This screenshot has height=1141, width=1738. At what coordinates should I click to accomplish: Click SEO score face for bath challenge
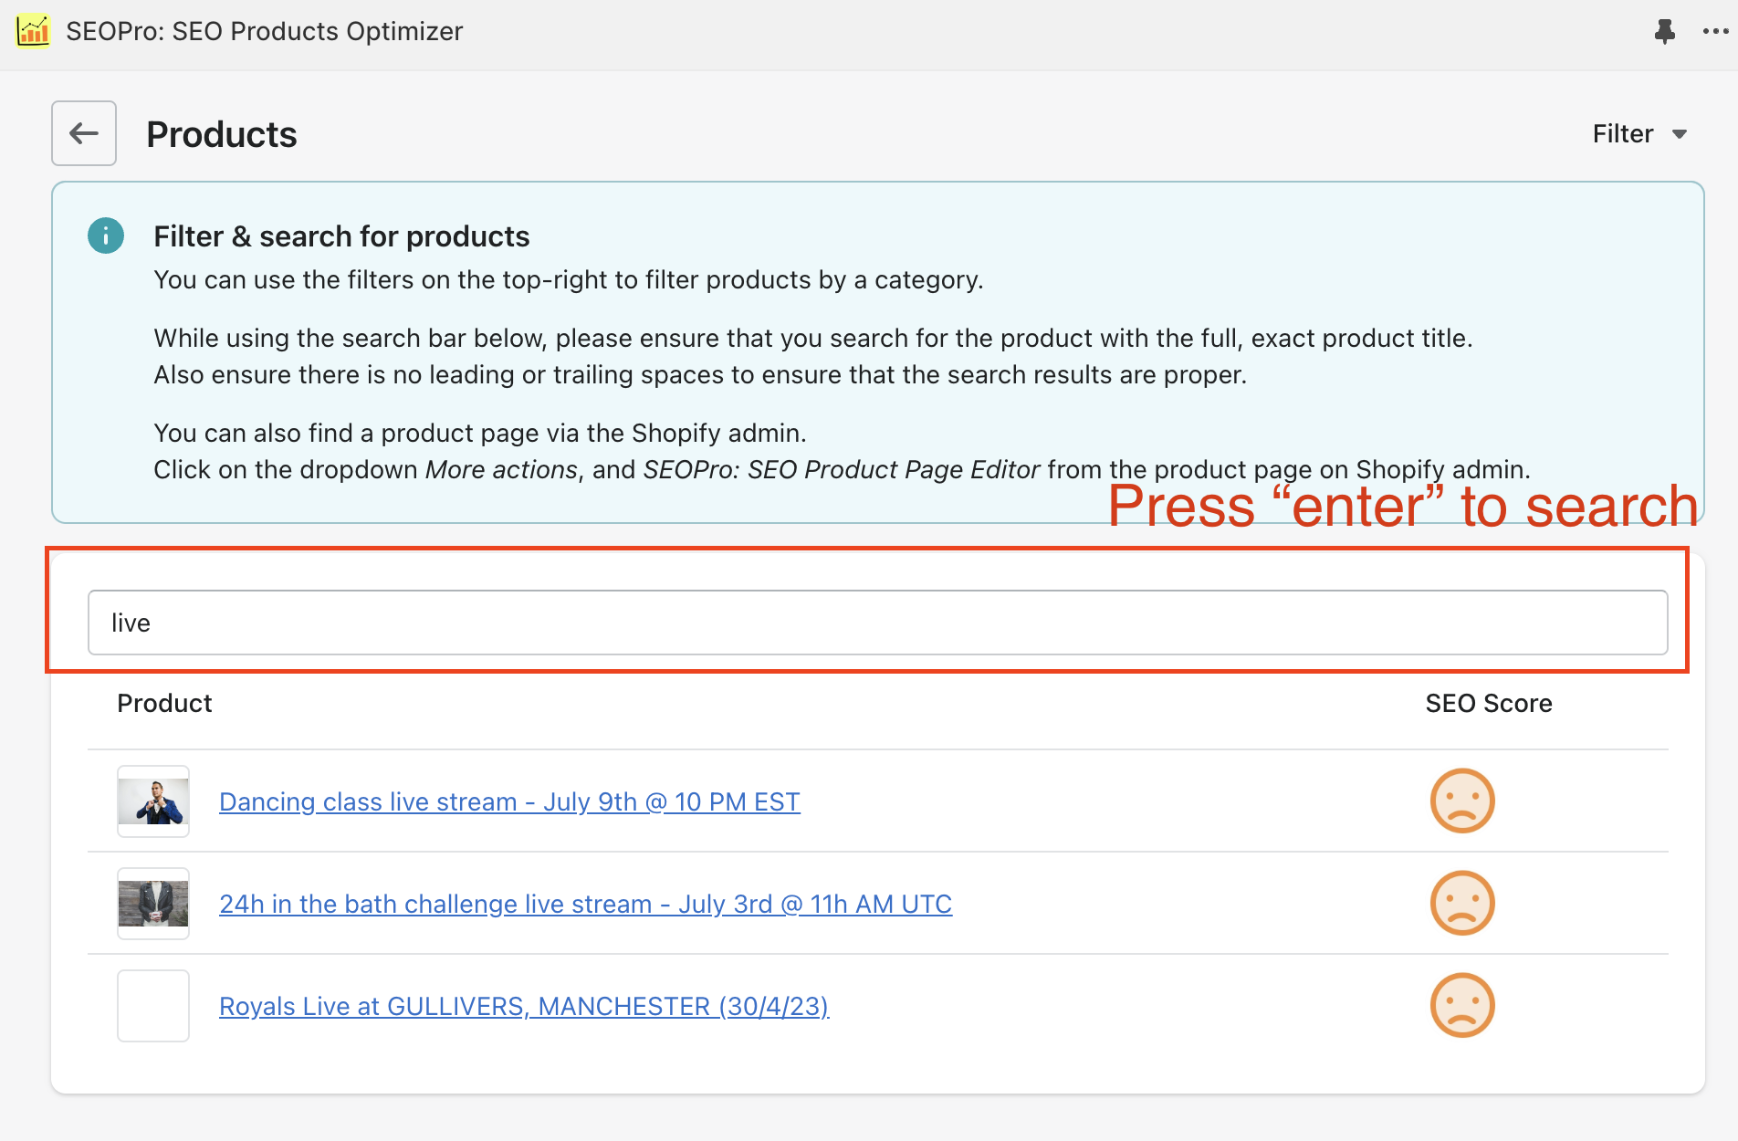1461,904
